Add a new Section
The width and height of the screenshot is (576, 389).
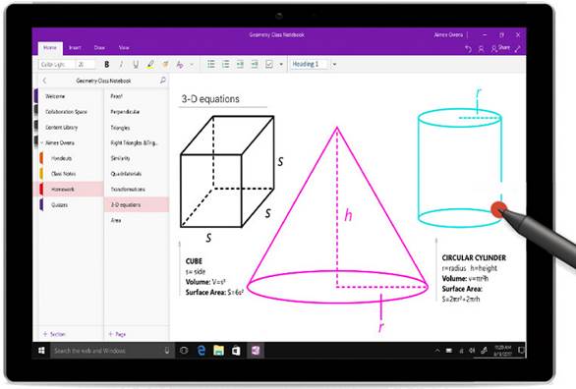54,334
